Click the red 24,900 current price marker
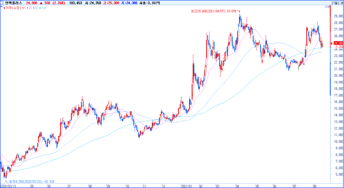 click(x=337, y=43)
